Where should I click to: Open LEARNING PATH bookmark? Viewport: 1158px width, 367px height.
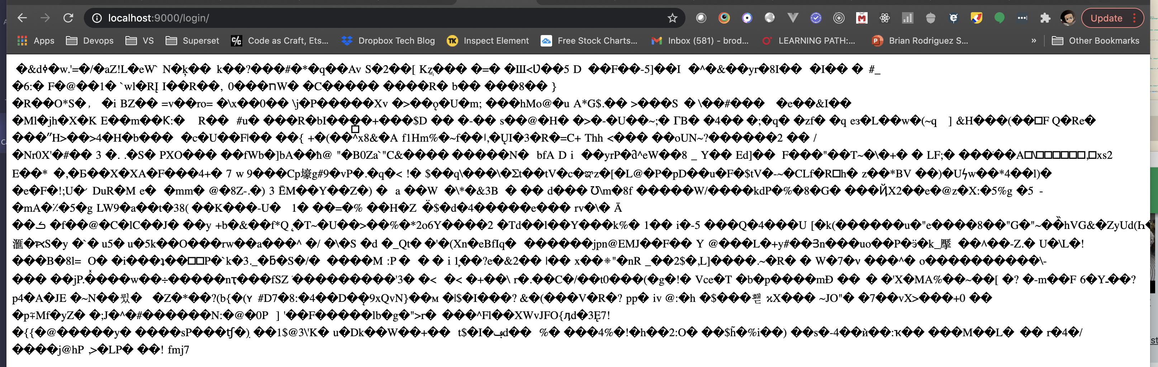pyautogui.click(x=809, y=40)
